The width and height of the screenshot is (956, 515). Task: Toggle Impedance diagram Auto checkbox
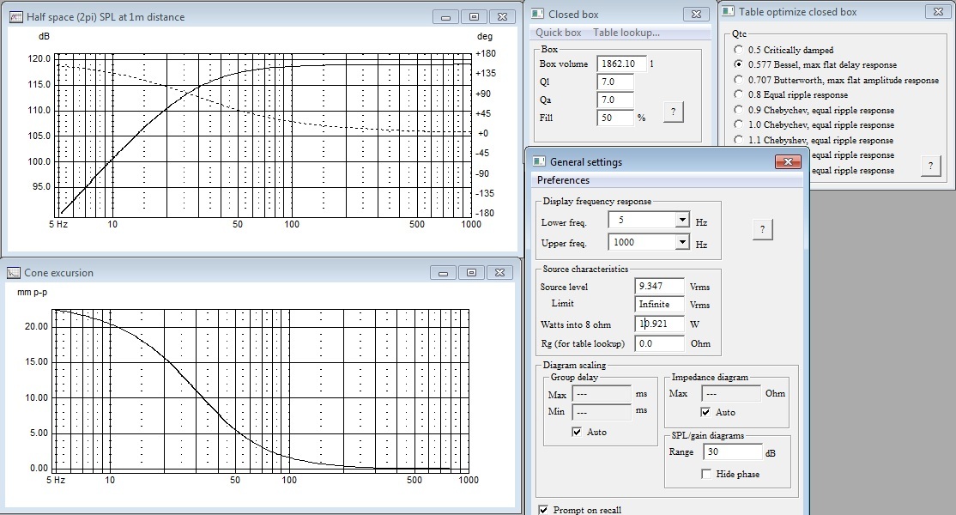(x=705, y=412)
